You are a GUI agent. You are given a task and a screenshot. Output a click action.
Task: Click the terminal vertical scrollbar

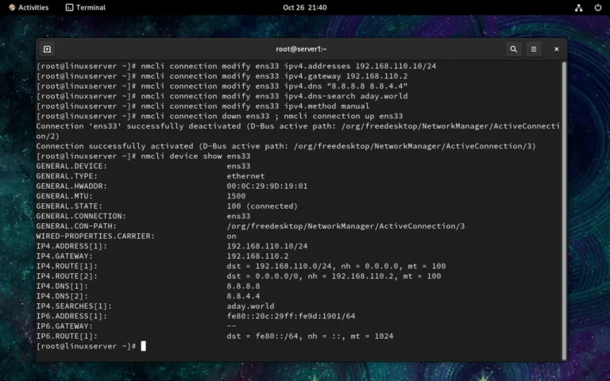564,206
